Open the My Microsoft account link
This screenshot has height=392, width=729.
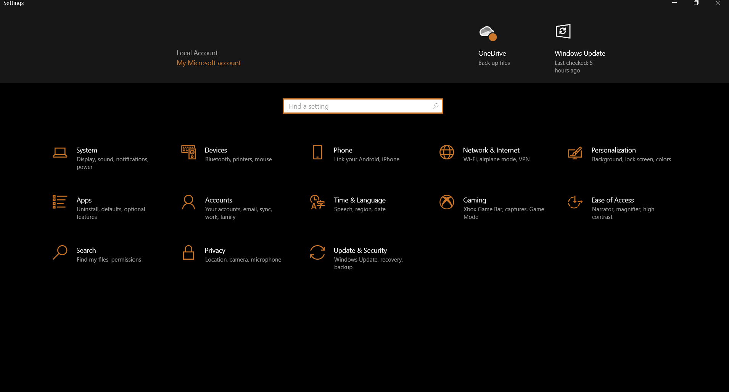(x=209, y=63)
